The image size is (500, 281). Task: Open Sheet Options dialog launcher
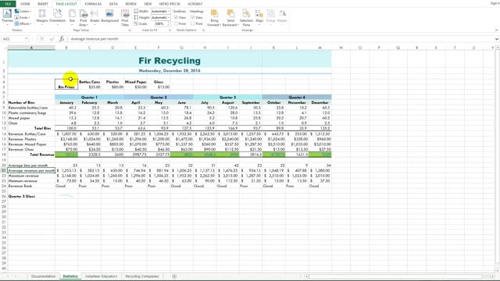click(203, 30)
